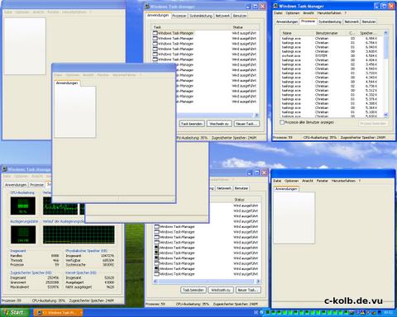Open Datei menu in top-right Task Manager
The height and width of the screenshot is (317, 397).
[278, 13]
